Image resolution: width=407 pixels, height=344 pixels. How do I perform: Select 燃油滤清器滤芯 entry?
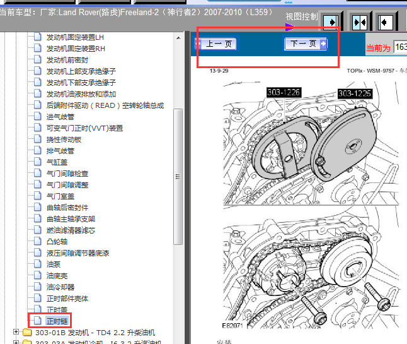(x=71, y=230)
